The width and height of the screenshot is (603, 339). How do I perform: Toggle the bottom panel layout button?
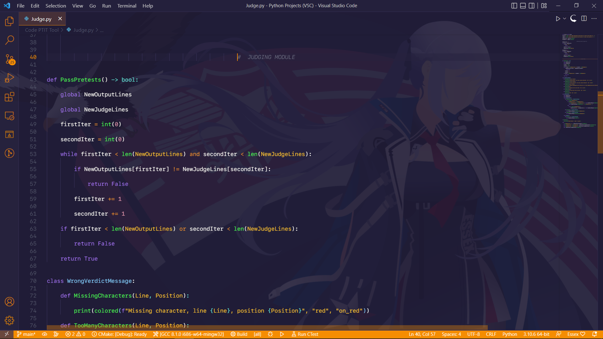tap(523, 6)
